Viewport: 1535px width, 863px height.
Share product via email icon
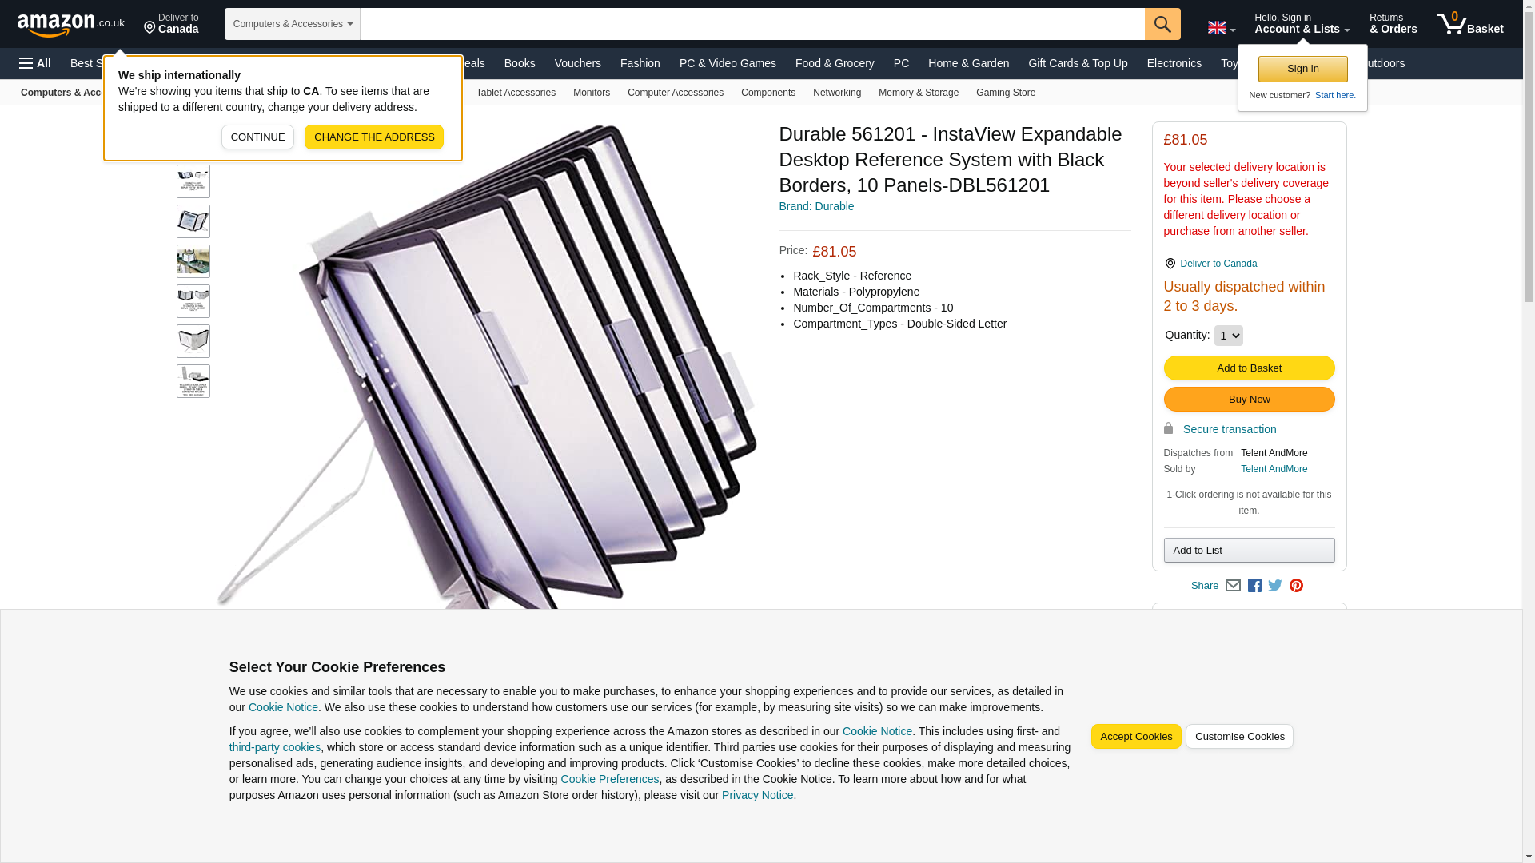1233,586
